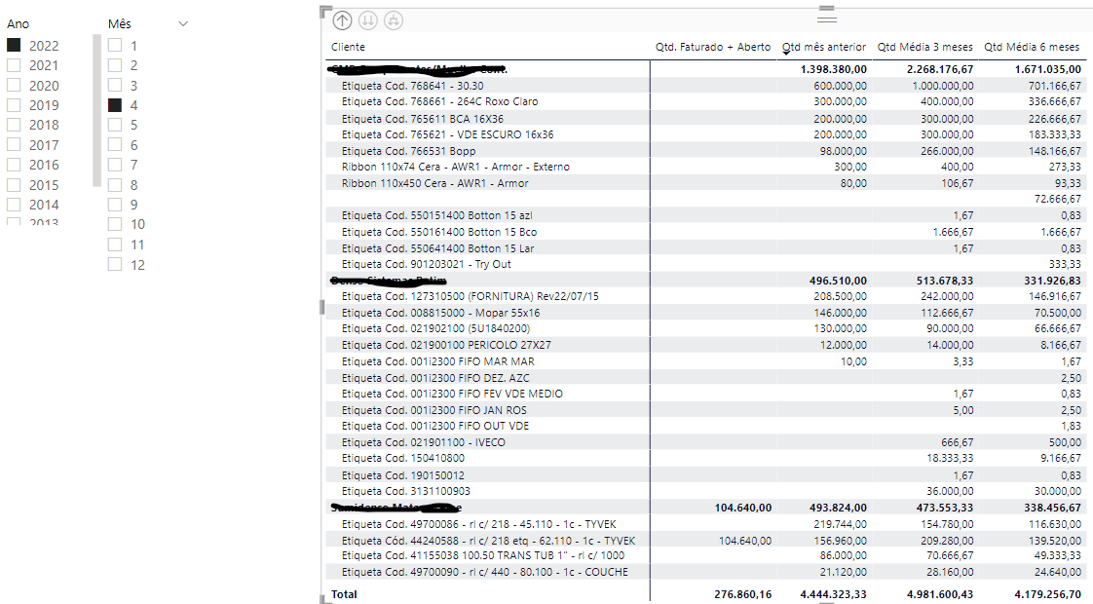Click the value 1.398.380,00 in first group

click(834, 69)
